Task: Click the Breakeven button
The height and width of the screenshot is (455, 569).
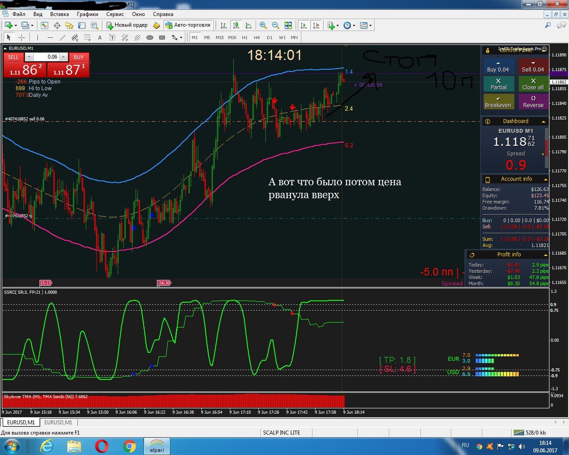Action: 498,102
